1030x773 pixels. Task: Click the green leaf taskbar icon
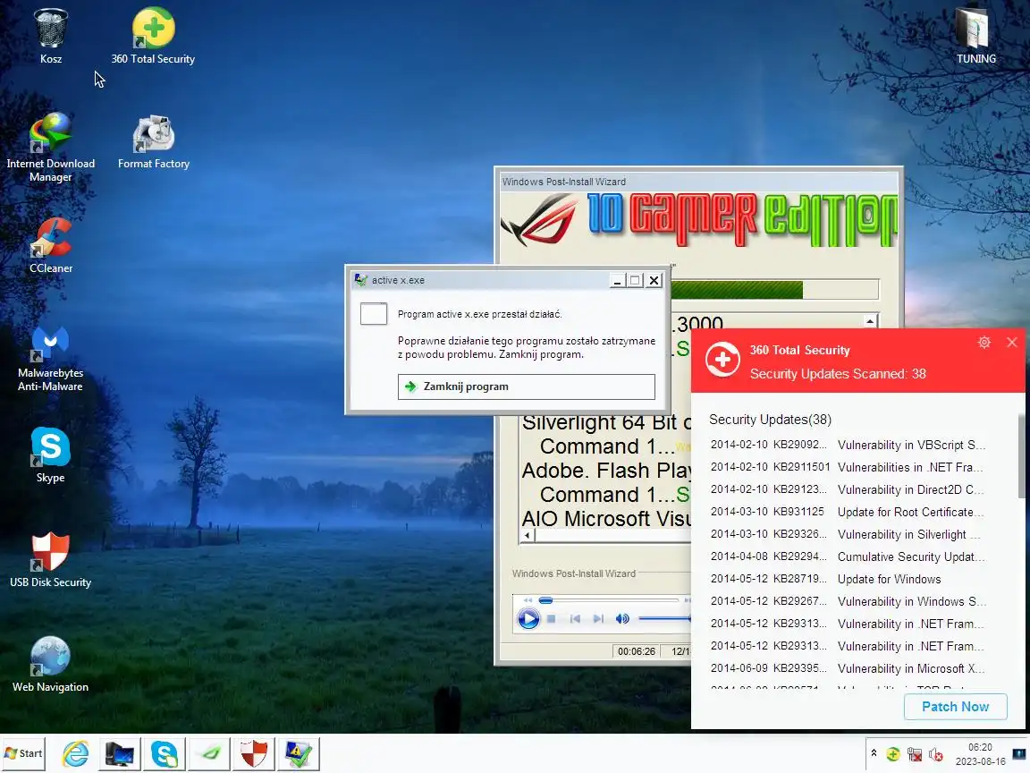(209, 754)
